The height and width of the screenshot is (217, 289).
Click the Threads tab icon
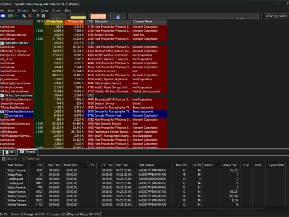(22, 152)
